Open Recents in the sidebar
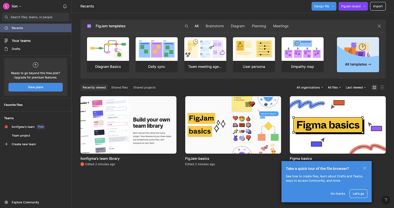The width and height of the screenshot is (394, 208). 36,28
